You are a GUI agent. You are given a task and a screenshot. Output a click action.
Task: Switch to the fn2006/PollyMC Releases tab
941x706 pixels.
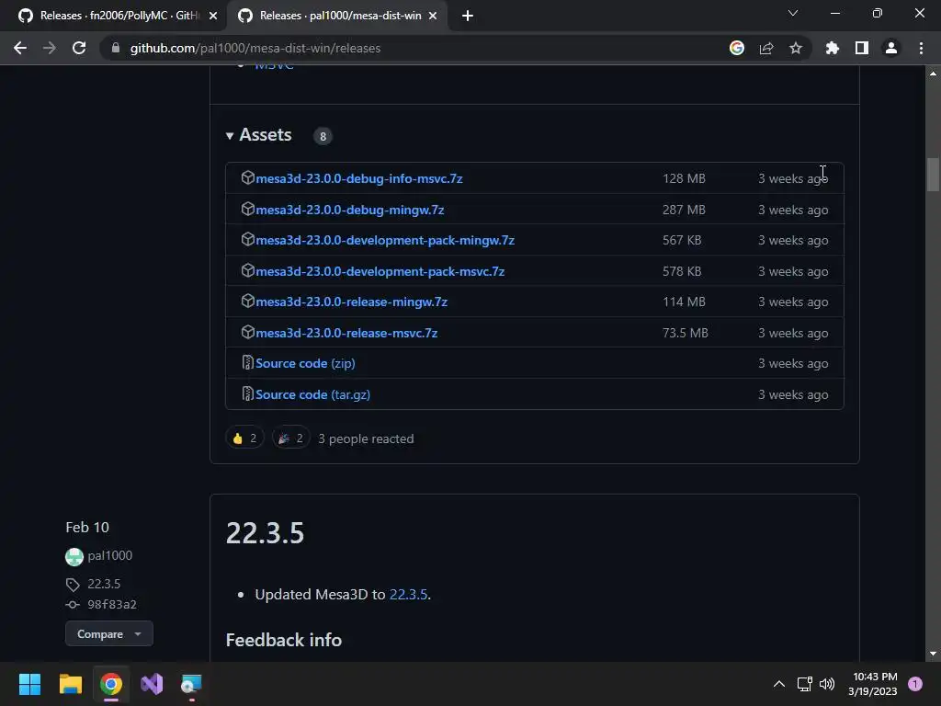[119, 16]
